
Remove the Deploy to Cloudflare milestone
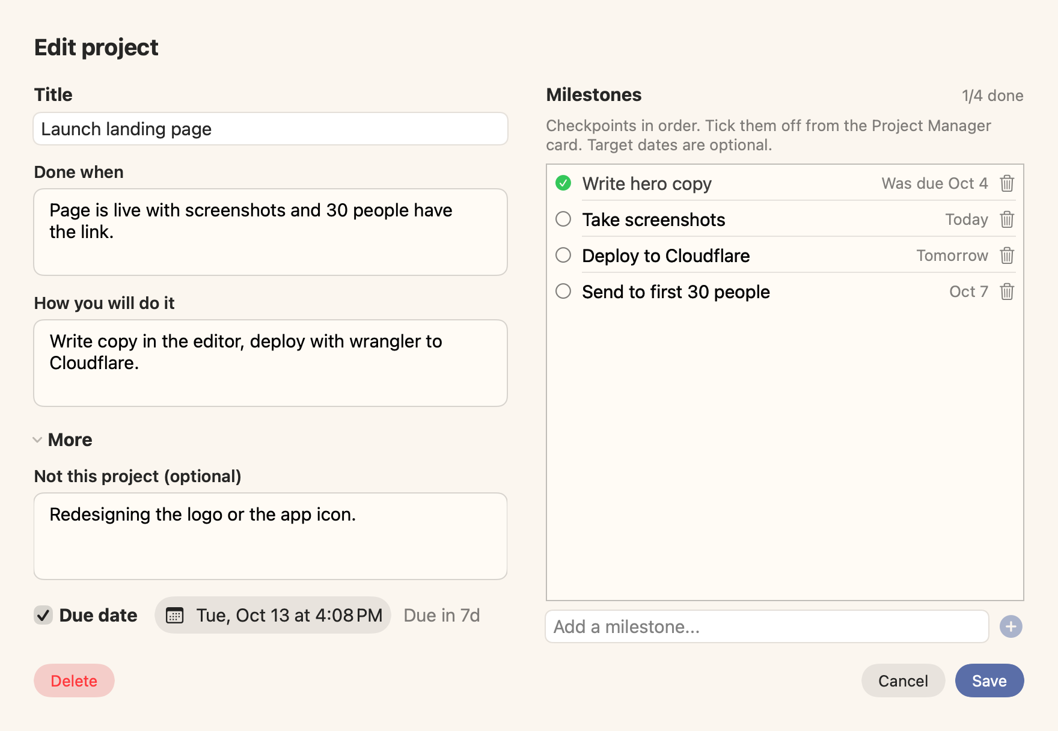[x=1007, y=255]
